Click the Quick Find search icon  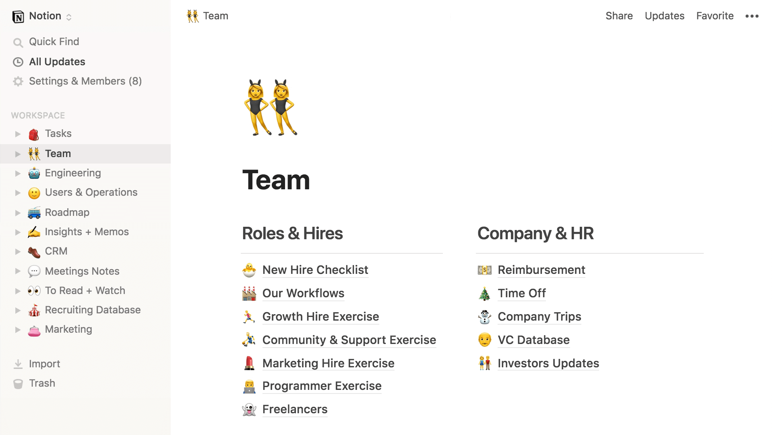[x=19, y=42]
